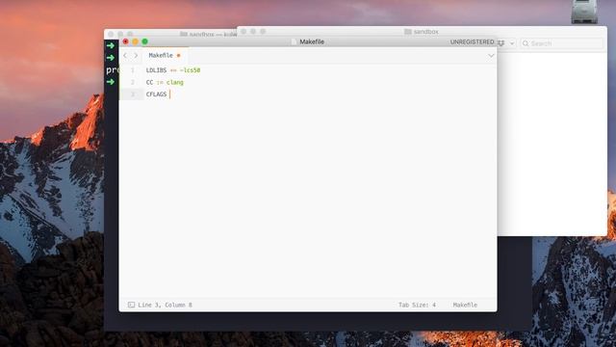Click the Finder Search field
This screenshot has width=616, height=347.
[x=562, y=43]
